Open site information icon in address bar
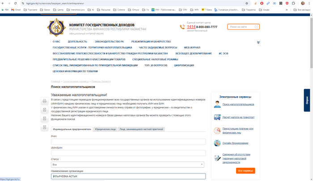Viewport: 313px width, 181px height. pos(23,4)
